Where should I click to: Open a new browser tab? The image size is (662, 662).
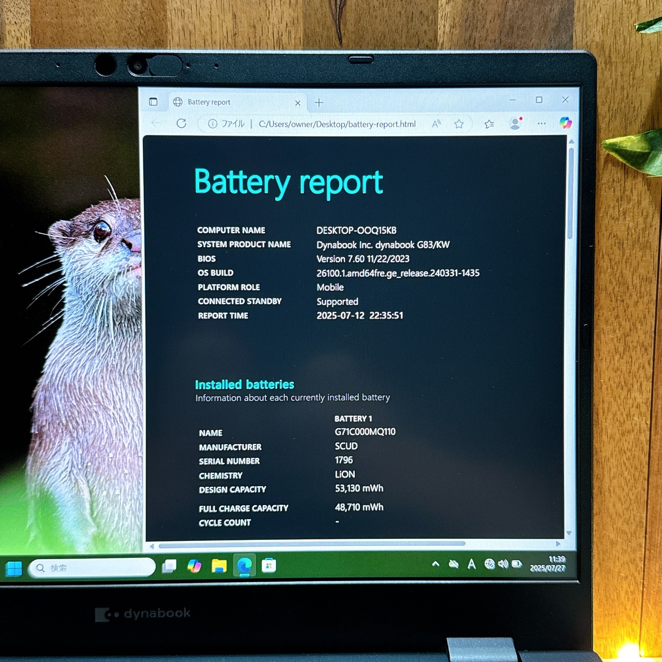tap(319, 102)
